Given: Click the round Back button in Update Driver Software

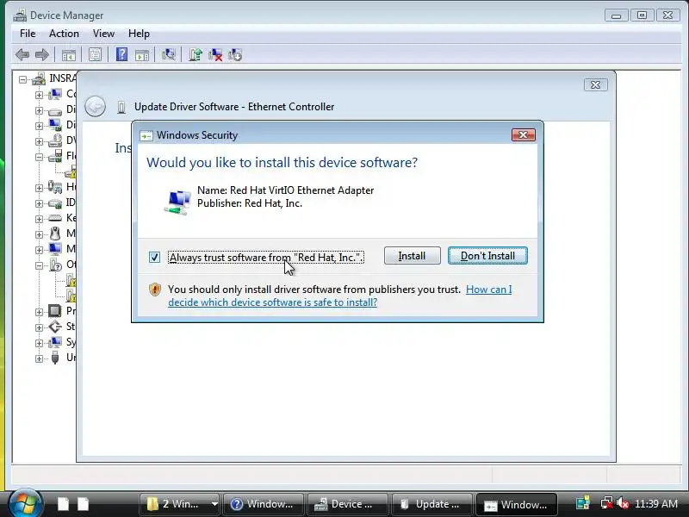Looking at the screenshot, I should [x=95, y=106].
